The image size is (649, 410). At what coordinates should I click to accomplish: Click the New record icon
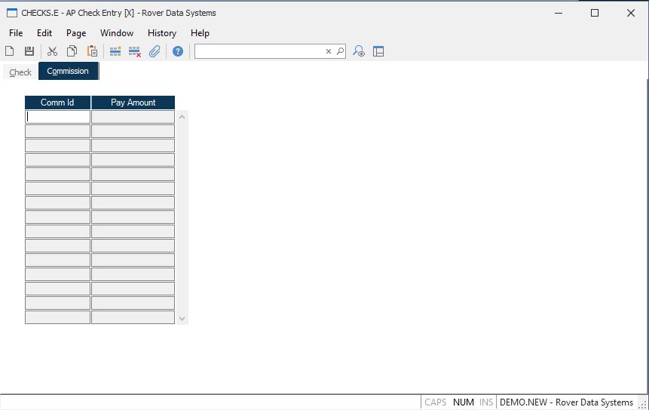(x=10, y=51)
